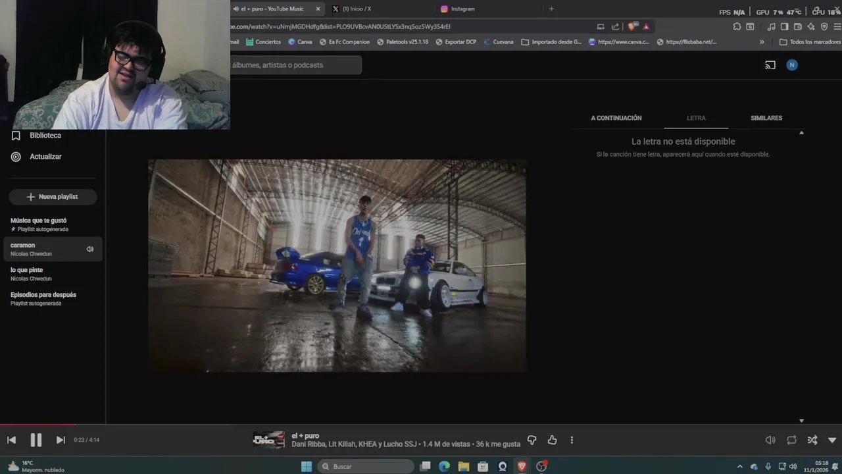Viewport: 842px width, 474px height.
Task: Click the search box for álbumes, artistas o podcasts
Action: (x=295, y=65)
